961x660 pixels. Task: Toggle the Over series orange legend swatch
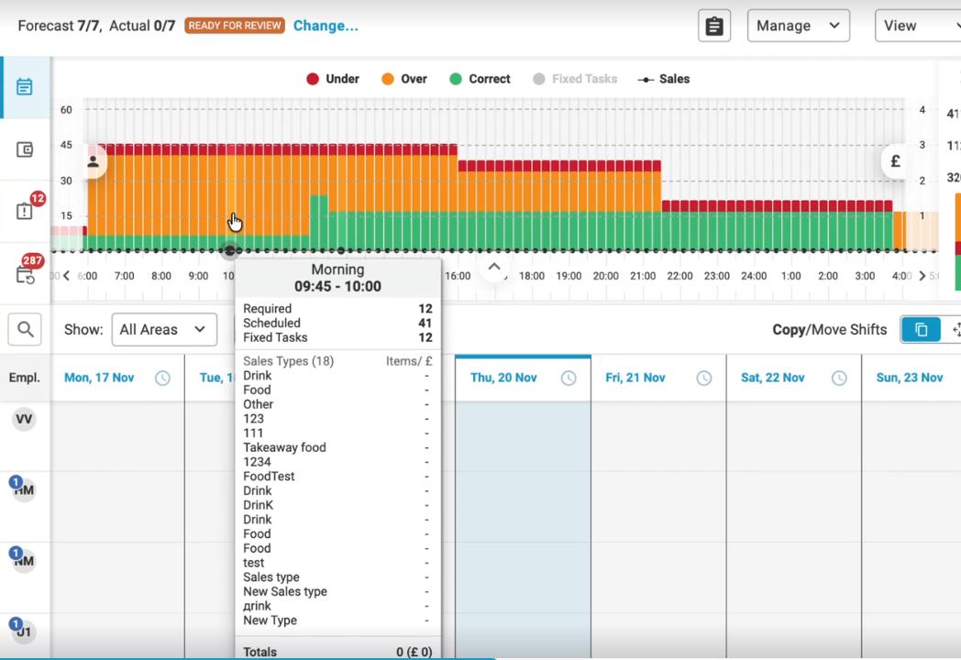[388, 79]
